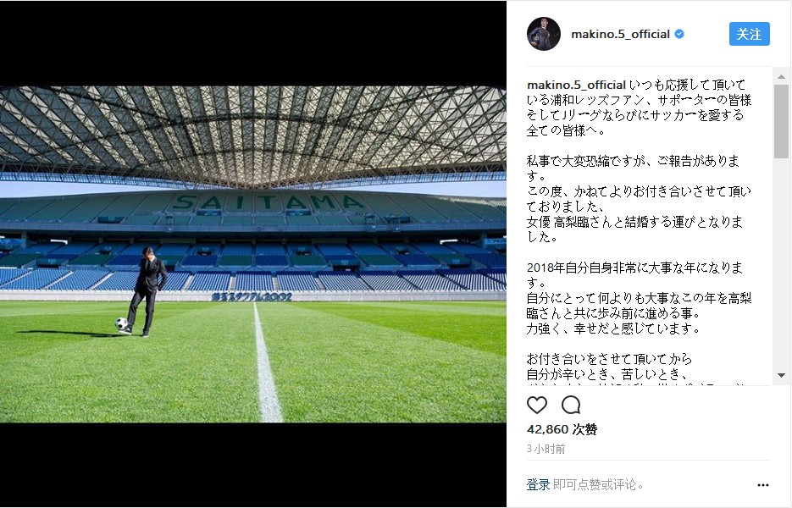Screen dimensions: 792x508
Task: Click scrollbar up arrow in caption
Action: [781, 77]
